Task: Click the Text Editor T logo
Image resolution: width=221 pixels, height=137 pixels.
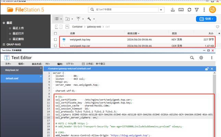Action: [x=7, y=58]
